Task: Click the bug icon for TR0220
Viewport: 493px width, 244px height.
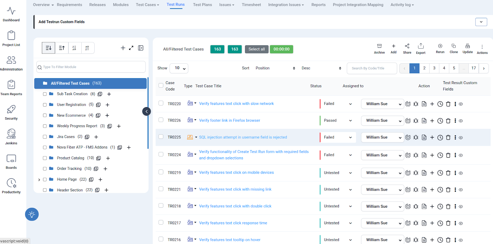Action: 416,104
